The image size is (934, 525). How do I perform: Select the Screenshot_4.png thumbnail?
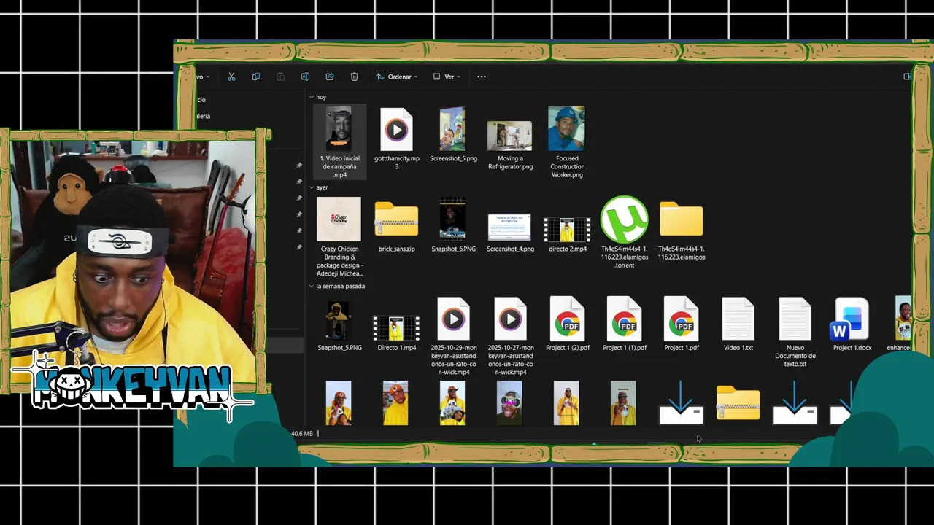coord(510,233)
